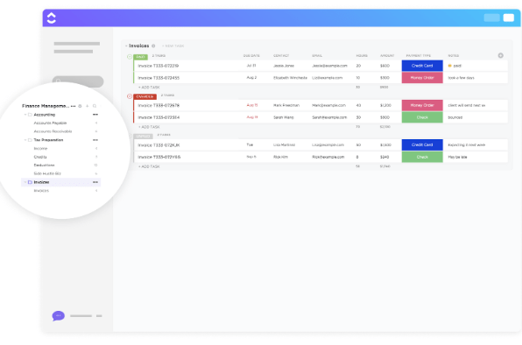
Task: Click contact Jessie Jones
Action: (x=284, y=66)
